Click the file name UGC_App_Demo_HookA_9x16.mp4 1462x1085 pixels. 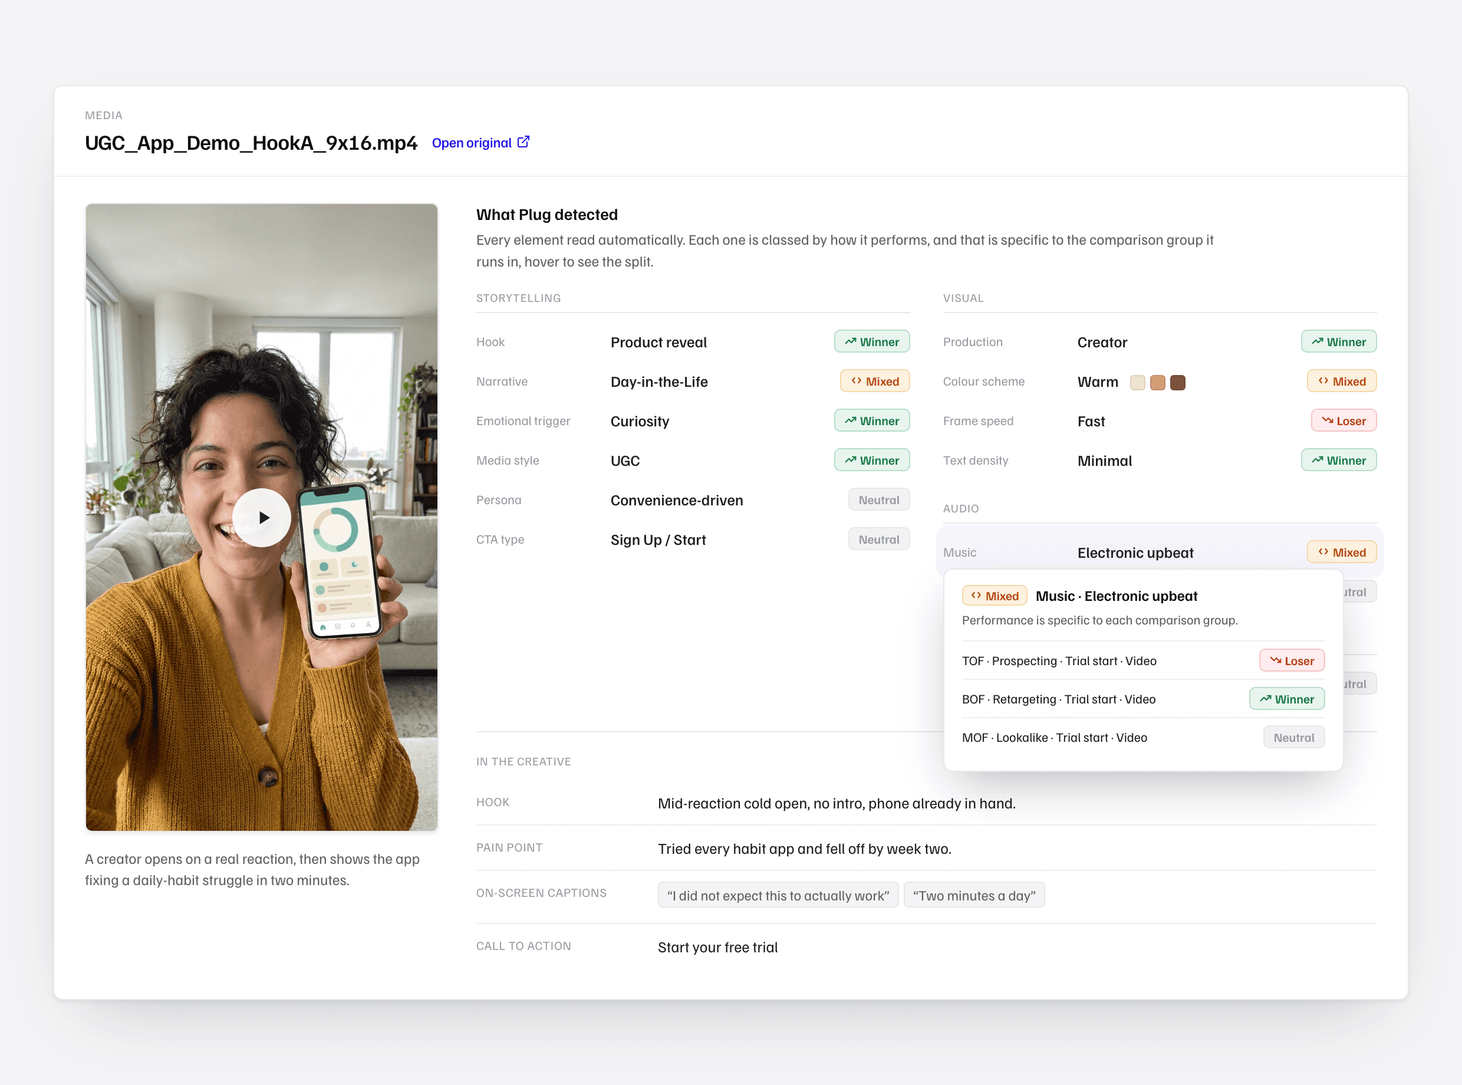coord(251,143)
